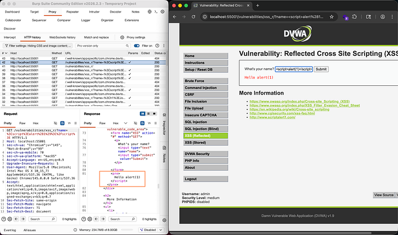Viewport: 398px width, 235px height.
Task: Switch Request view to Raw tab
Action: [x=22, y=123]
